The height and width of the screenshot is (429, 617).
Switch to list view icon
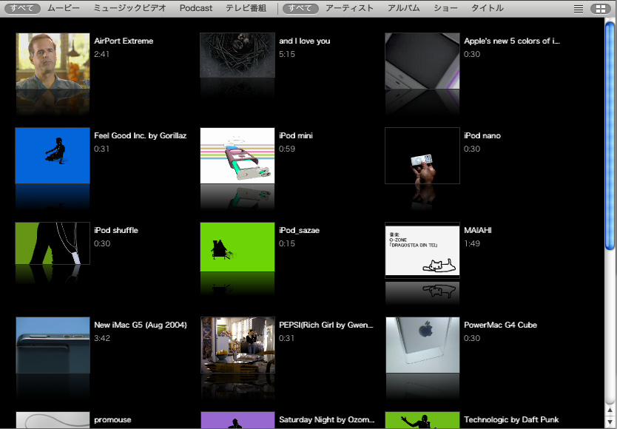[578, 9]
